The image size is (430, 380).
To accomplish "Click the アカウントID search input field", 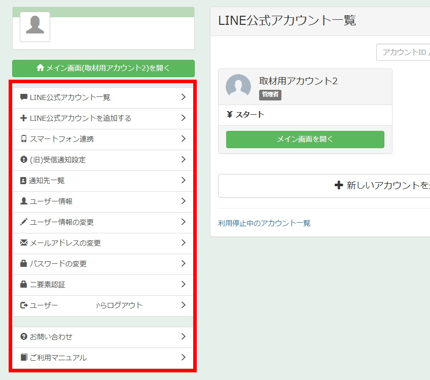I will point(404,52).
